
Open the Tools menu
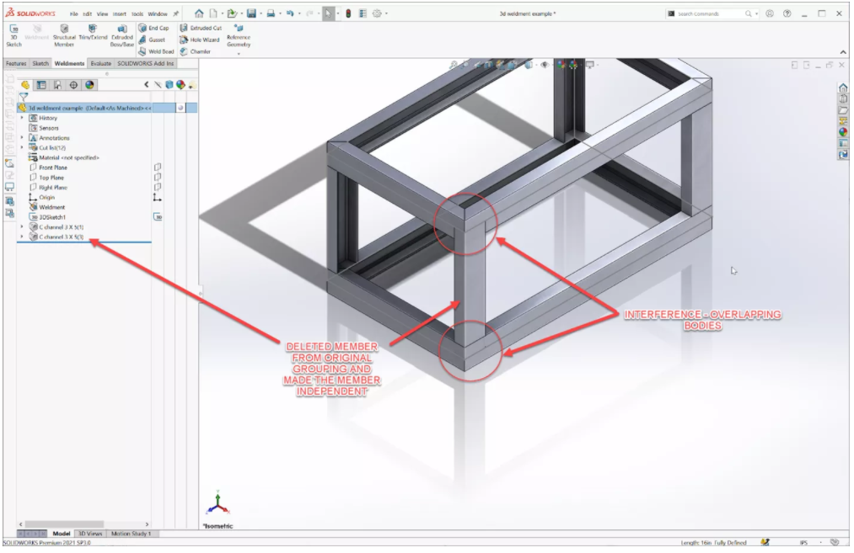pos(137,14)
